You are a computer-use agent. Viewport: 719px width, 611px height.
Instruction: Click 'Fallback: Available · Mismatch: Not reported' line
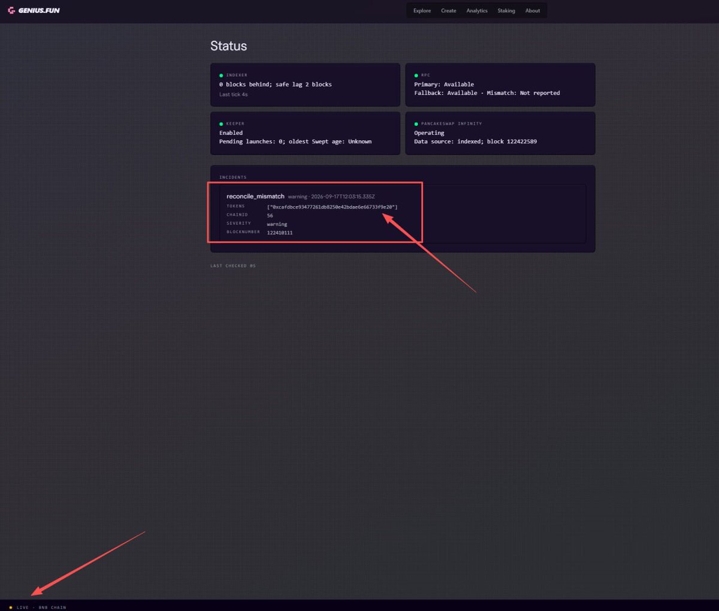coord(487,93)
